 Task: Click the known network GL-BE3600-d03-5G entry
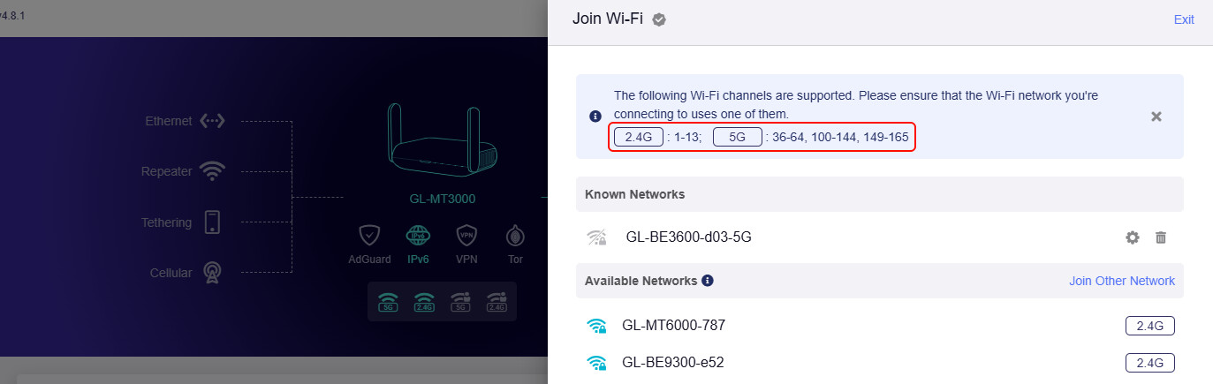tap(688, 237)
